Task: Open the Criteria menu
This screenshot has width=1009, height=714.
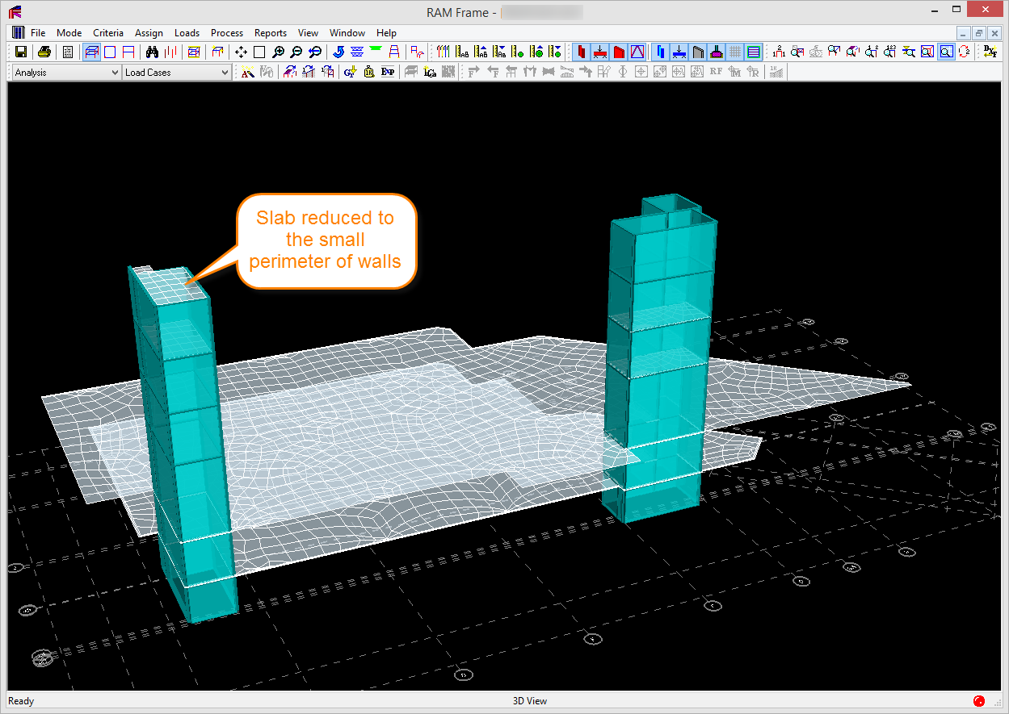Action: 108,33
